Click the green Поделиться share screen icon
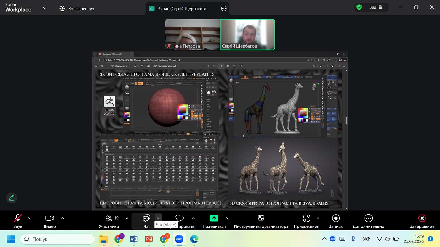 214,218
